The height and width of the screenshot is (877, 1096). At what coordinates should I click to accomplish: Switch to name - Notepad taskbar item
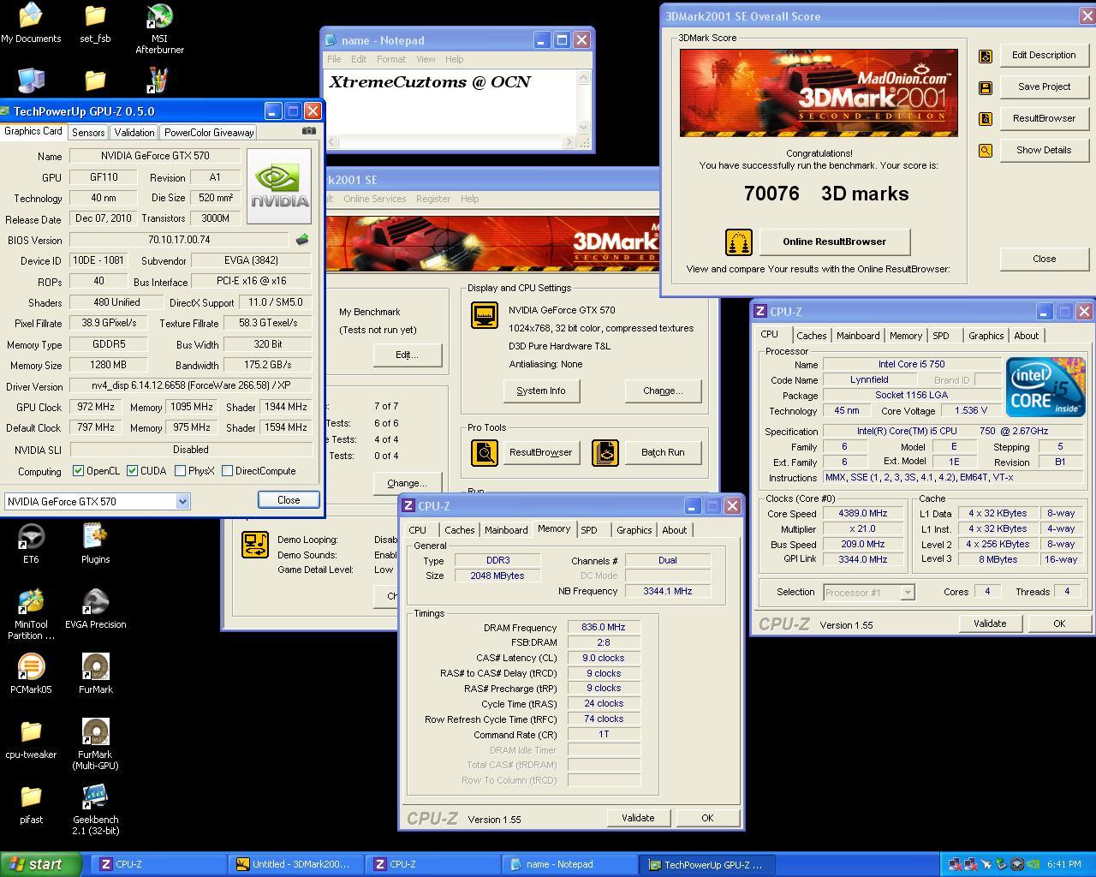569,864
